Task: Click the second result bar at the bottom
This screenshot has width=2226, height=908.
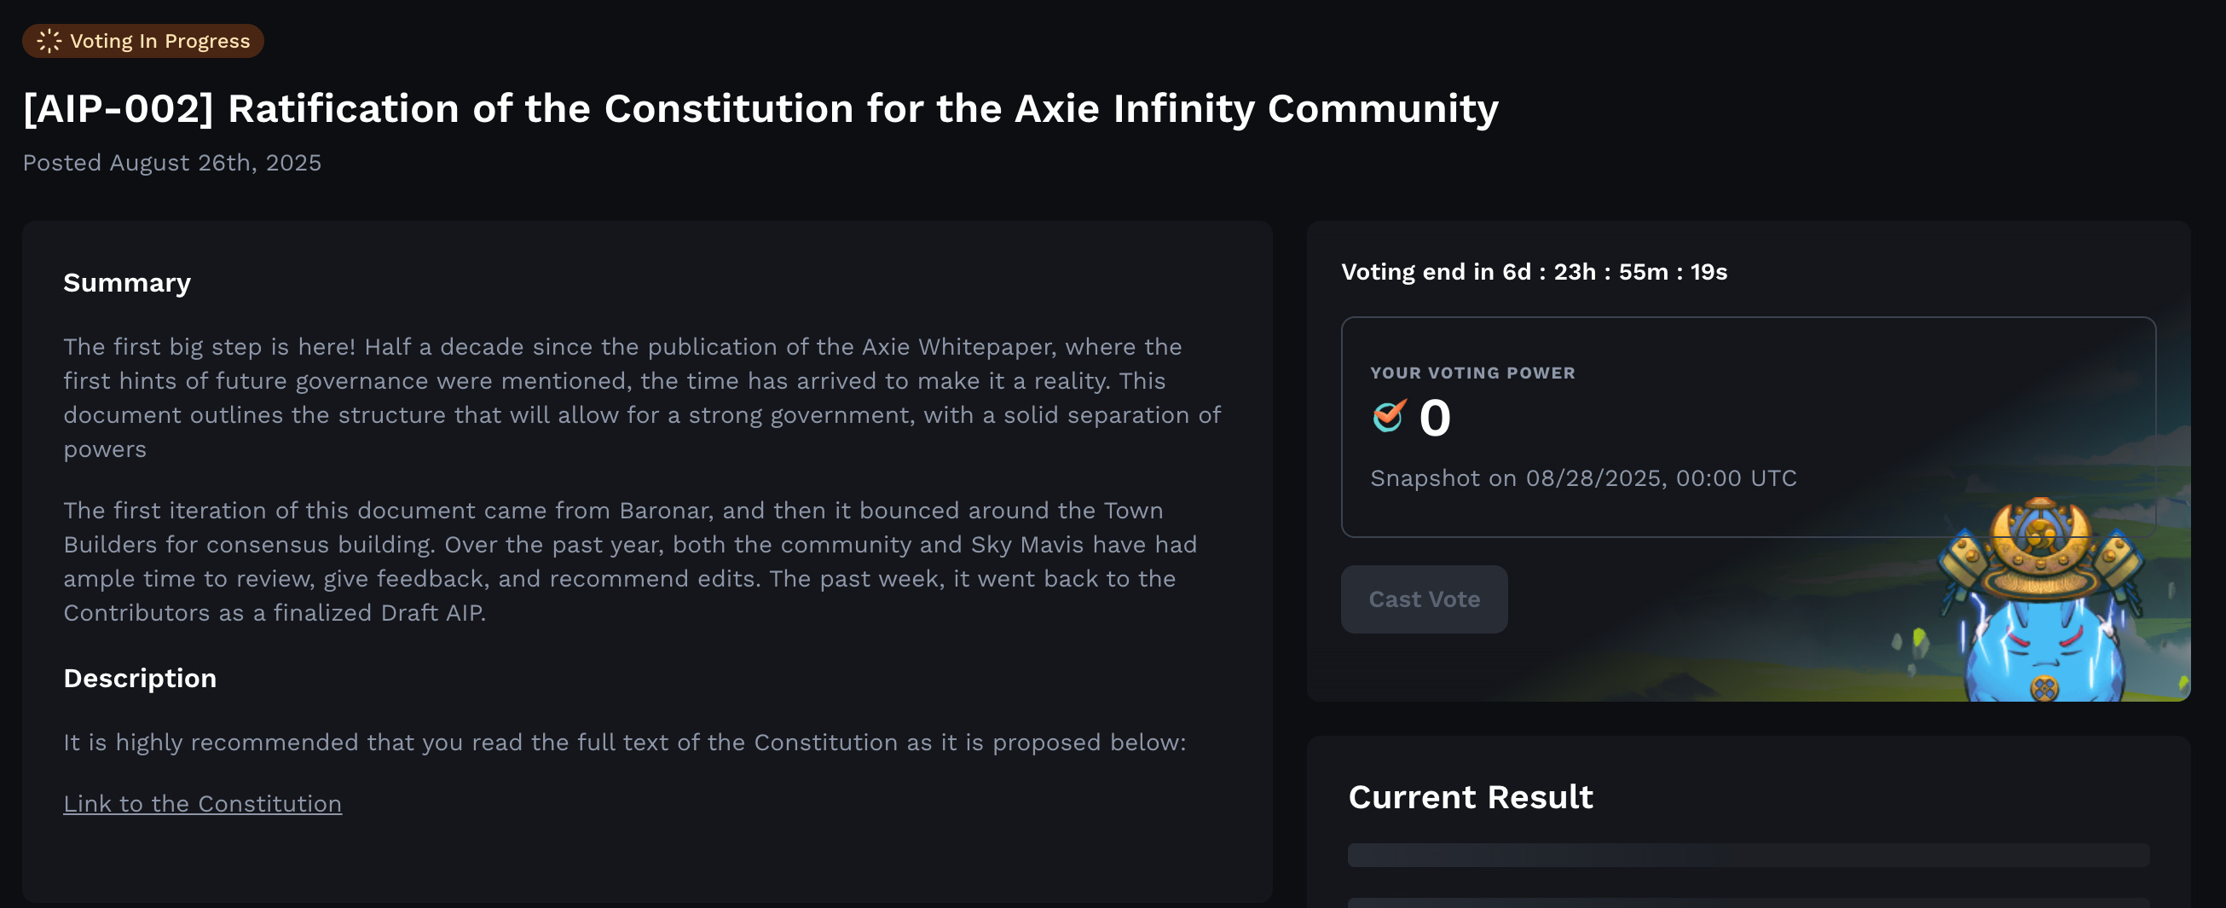Action: click(1747, 902)
